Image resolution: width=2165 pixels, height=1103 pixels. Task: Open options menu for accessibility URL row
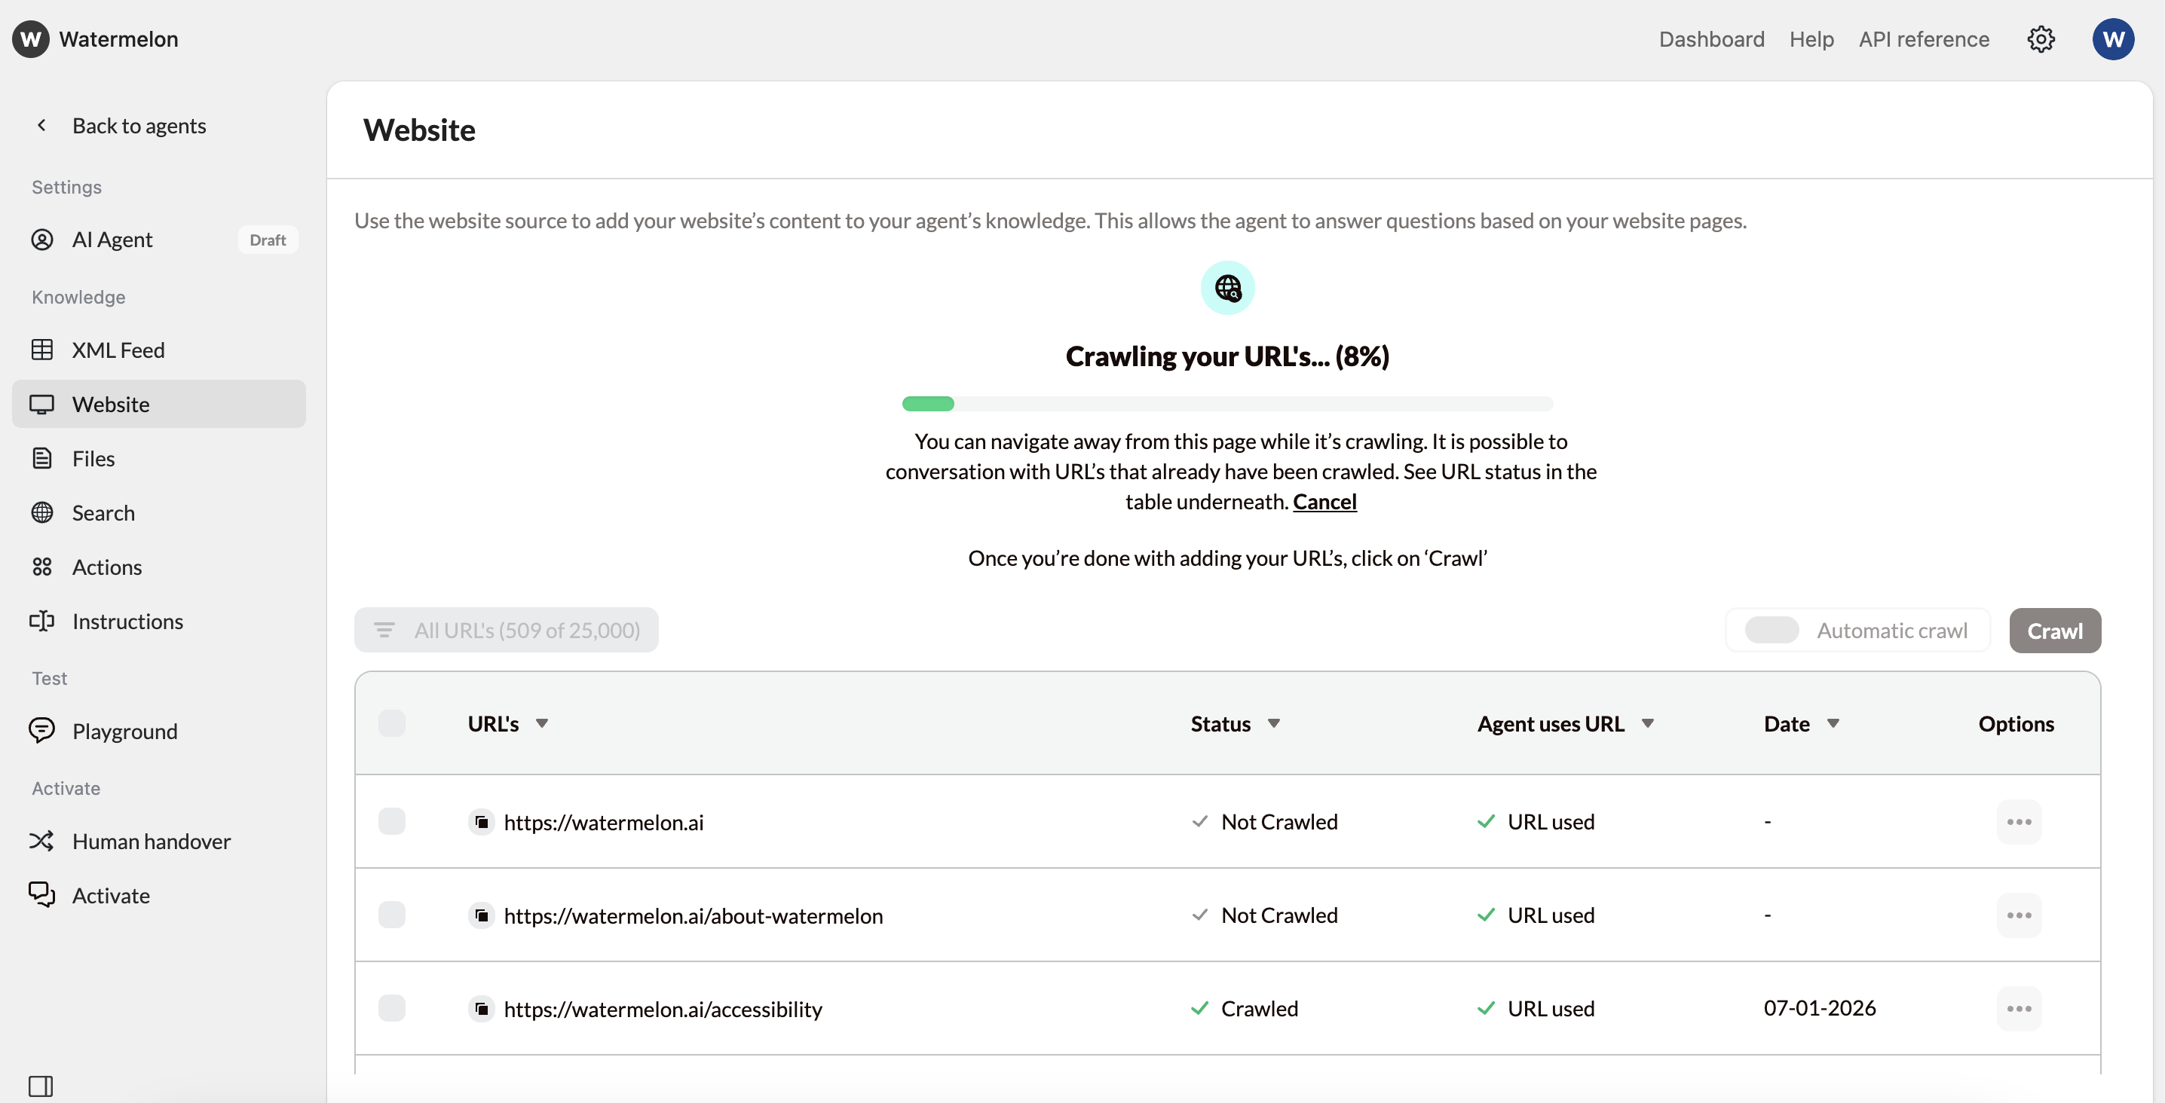(2019, 1008)
